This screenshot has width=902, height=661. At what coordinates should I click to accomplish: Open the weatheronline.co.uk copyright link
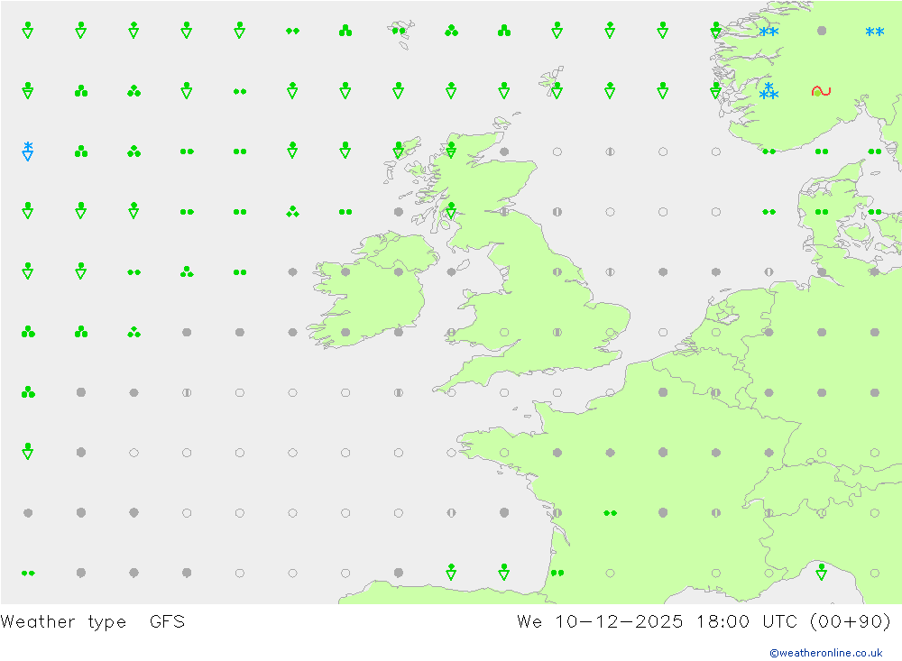click(825, 652)
